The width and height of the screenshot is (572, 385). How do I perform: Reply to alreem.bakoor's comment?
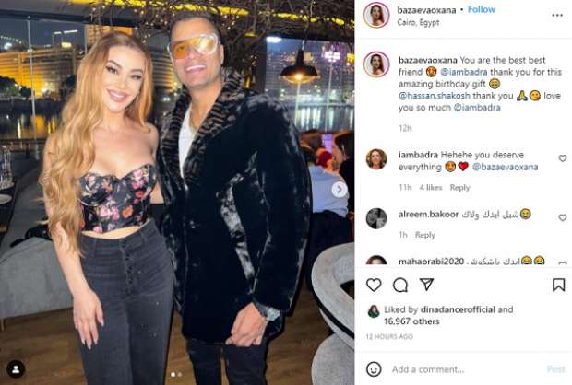click(425, 235)
